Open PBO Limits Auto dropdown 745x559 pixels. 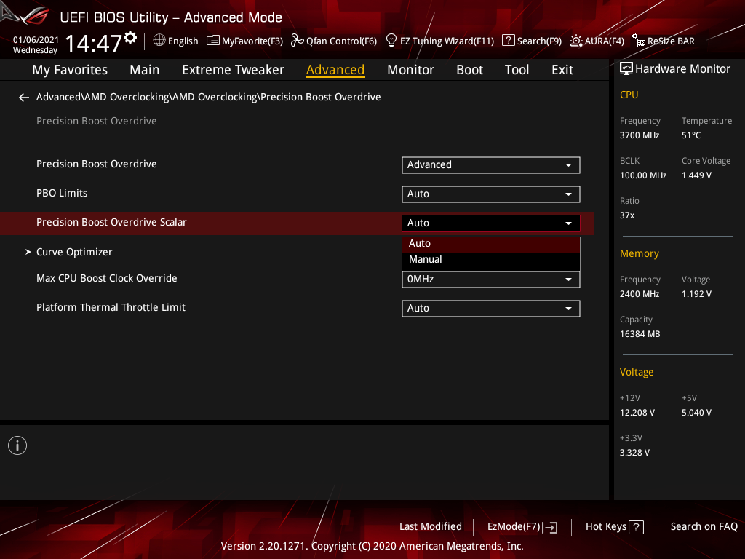pos(491,194)
